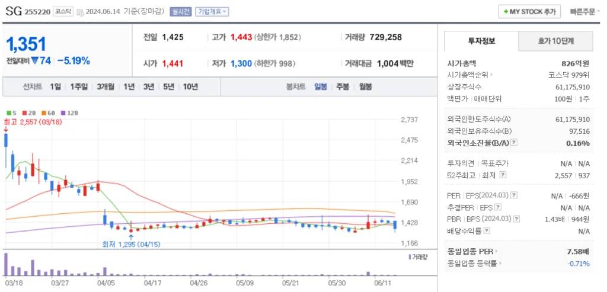Expand 동일업종 PER arrow link
This screenshot has width=607, height=292.
tap(496, 251)
